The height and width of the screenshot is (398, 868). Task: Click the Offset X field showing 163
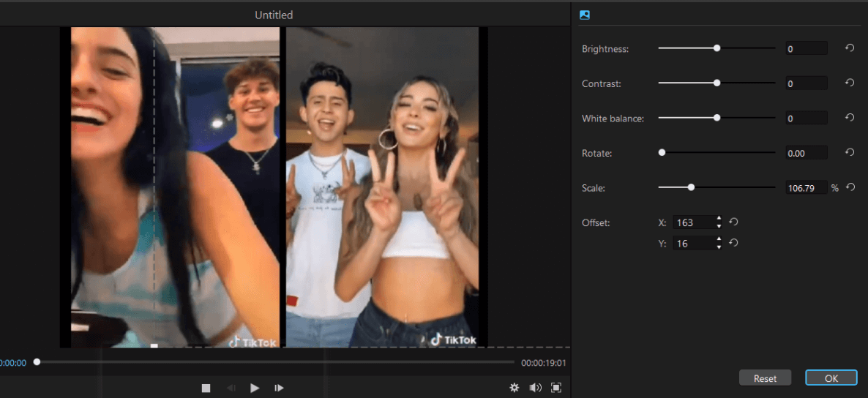pyautogui.click(x=694, y=222)
